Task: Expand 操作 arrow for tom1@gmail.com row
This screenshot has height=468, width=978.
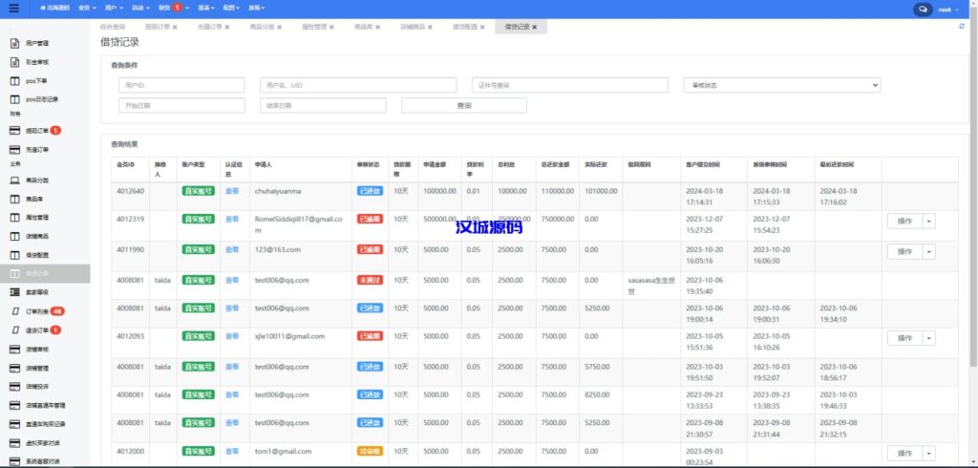Action: coord(929,453)
